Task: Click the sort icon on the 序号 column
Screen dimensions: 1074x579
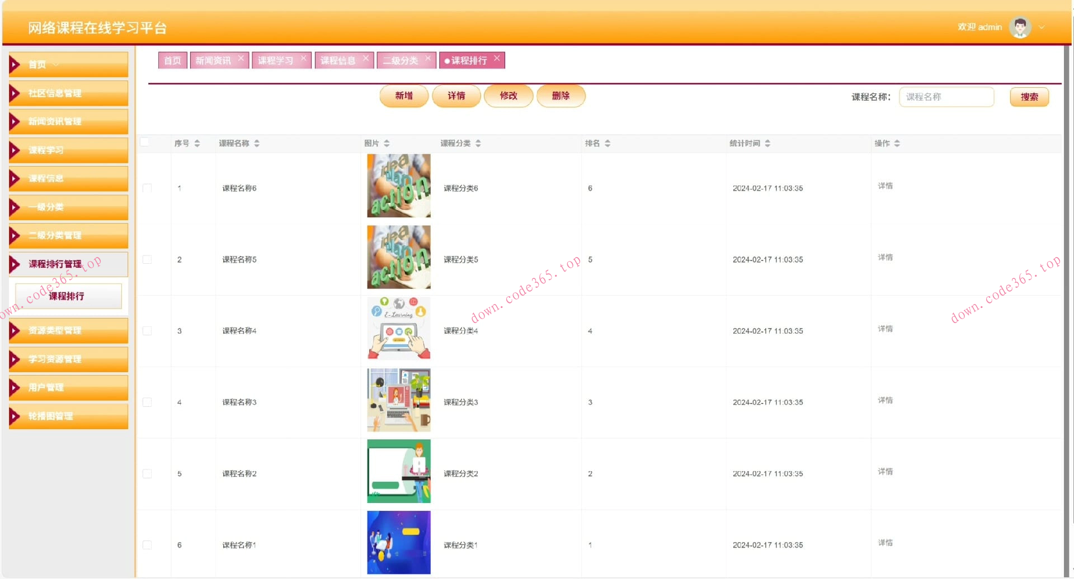Action: [x=196, y=143]
